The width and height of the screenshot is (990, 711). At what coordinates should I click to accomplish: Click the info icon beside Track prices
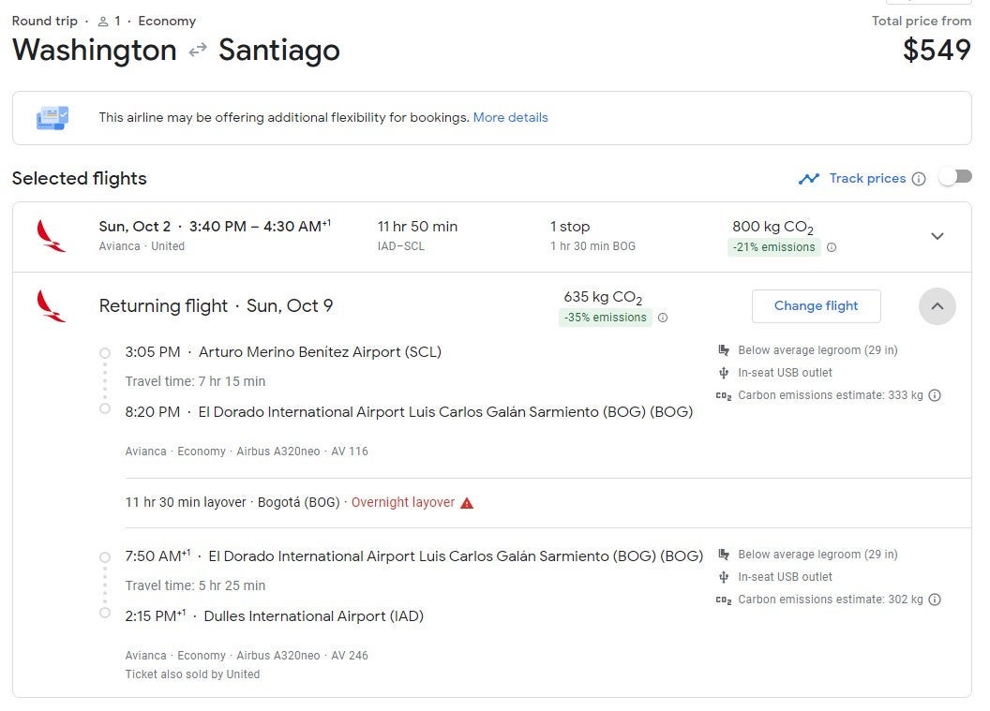[919, 179]
